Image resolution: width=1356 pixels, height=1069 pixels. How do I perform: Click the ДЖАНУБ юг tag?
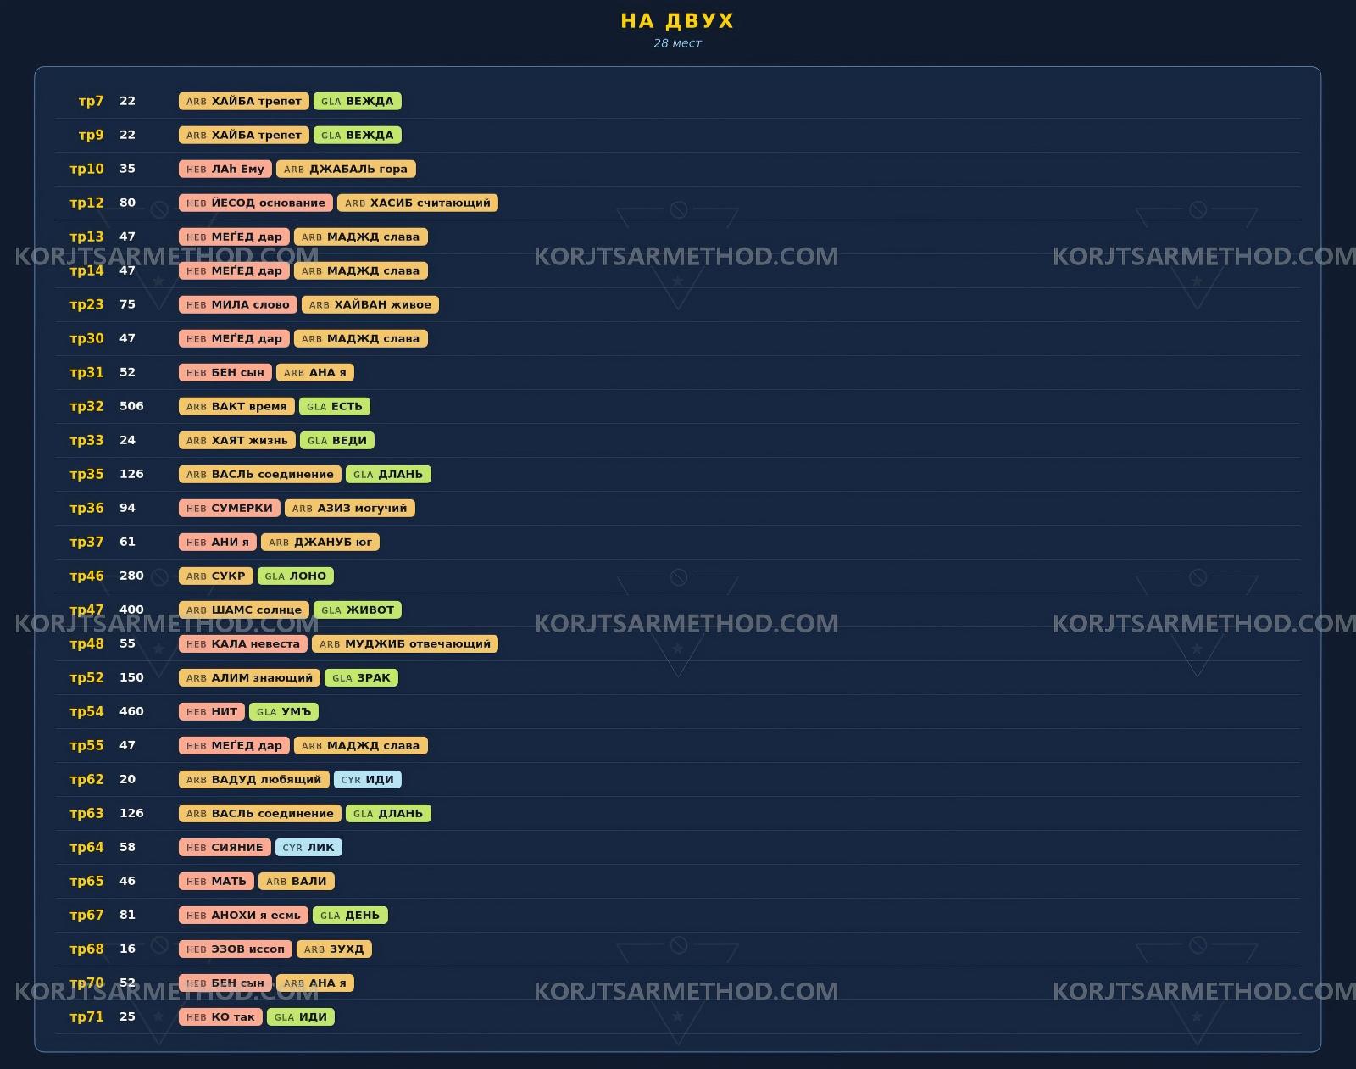click(320, 542)
